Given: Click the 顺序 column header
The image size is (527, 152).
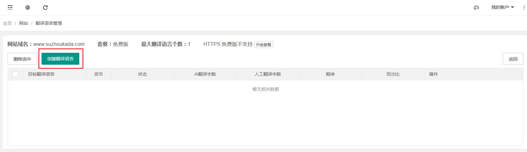Looking at the screenshot, I should point(330,74).
